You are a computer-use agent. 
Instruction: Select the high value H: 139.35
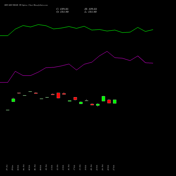(x=91, y=9)
